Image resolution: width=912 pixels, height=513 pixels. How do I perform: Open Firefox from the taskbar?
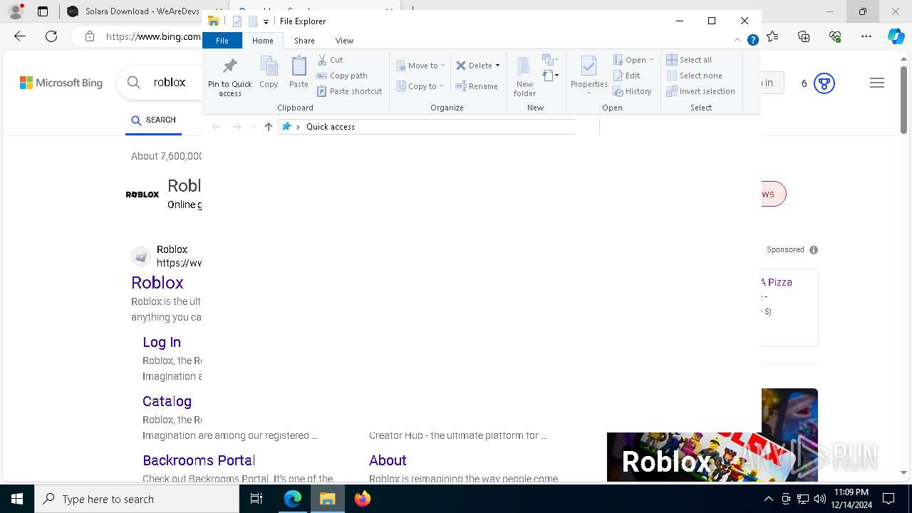tap(363, 499)
